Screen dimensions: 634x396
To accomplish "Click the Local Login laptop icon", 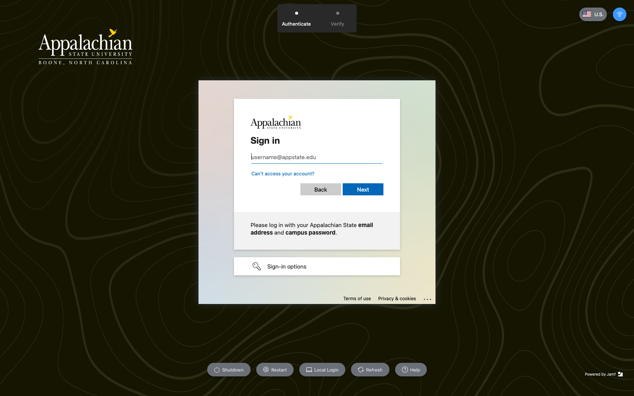I will click(309, 370).
